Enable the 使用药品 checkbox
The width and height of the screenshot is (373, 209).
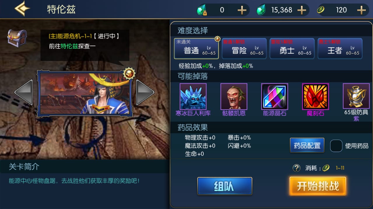tap(336, 146)
